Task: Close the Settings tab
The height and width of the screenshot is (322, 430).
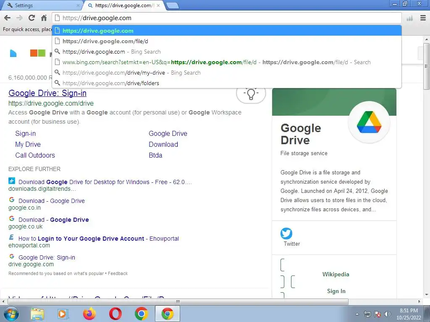Action: pyautogui.click(x=78, y=5)
